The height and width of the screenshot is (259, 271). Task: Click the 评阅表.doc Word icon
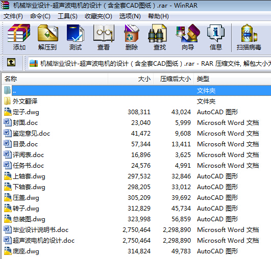click(x=8, y=154)
